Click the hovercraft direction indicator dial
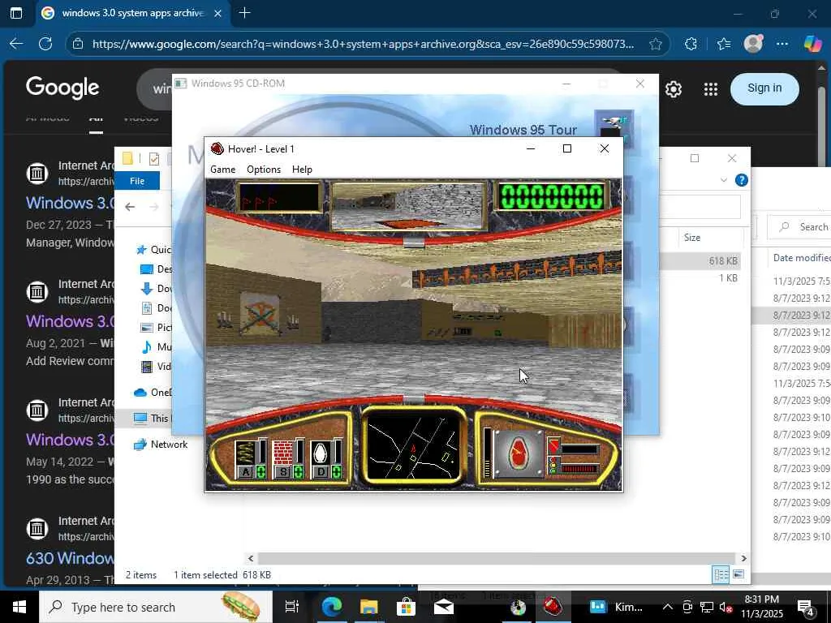This screenshot has height=623, width=831. coord(519,453)
